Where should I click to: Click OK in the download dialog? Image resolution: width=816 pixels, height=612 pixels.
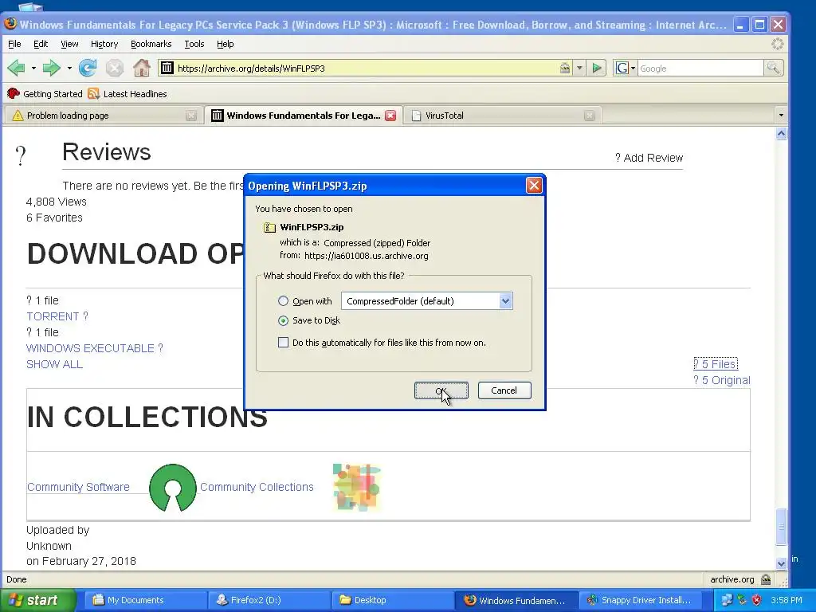pyautogui.click(x=441, y=390)
